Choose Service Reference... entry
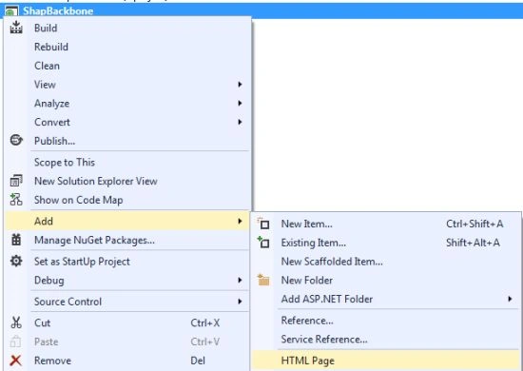523x371 pixels. pyautogui.click(x=386, y=339)
